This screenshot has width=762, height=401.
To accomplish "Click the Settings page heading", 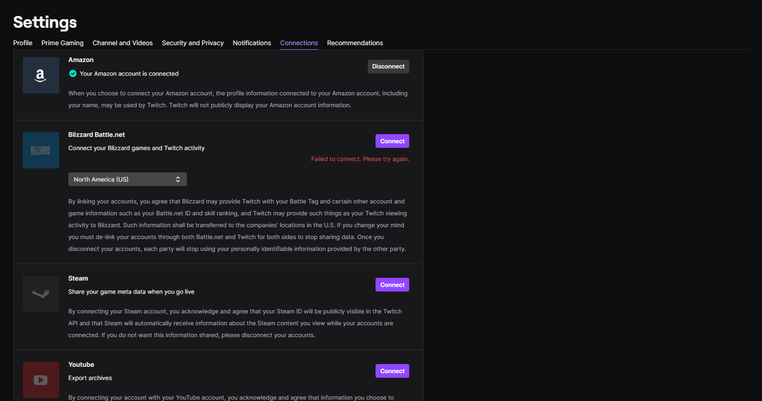I will [45, 22].
